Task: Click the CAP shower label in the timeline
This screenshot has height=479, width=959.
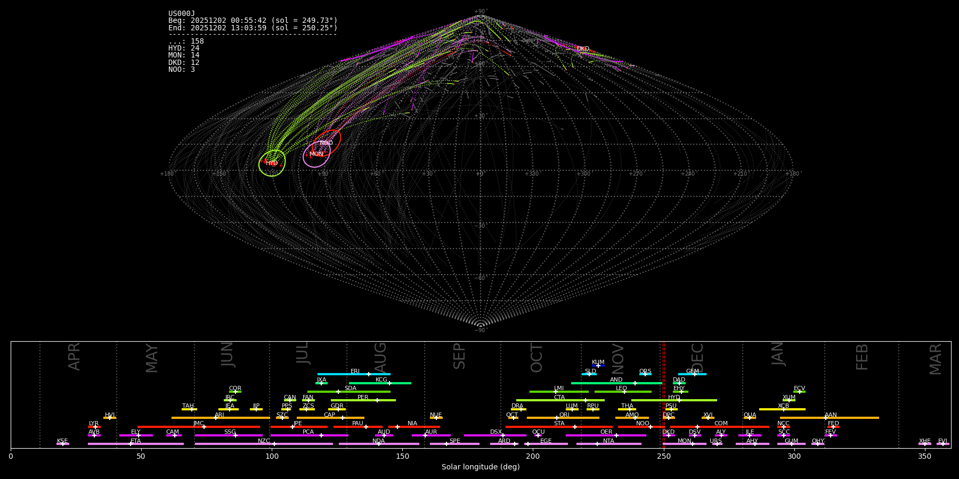Action: (330, 415)
